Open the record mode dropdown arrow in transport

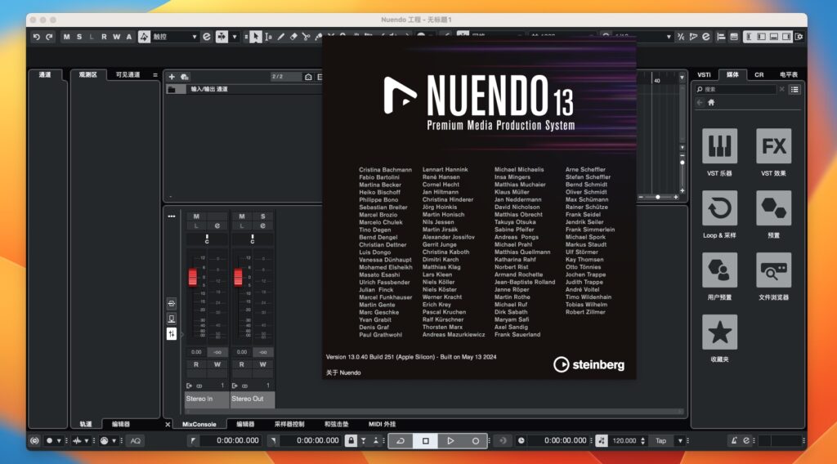[x=59, y=440]
